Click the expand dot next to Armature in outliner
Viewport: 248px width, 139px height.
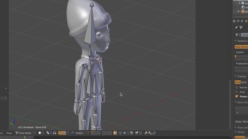click(x=239, y=12)
